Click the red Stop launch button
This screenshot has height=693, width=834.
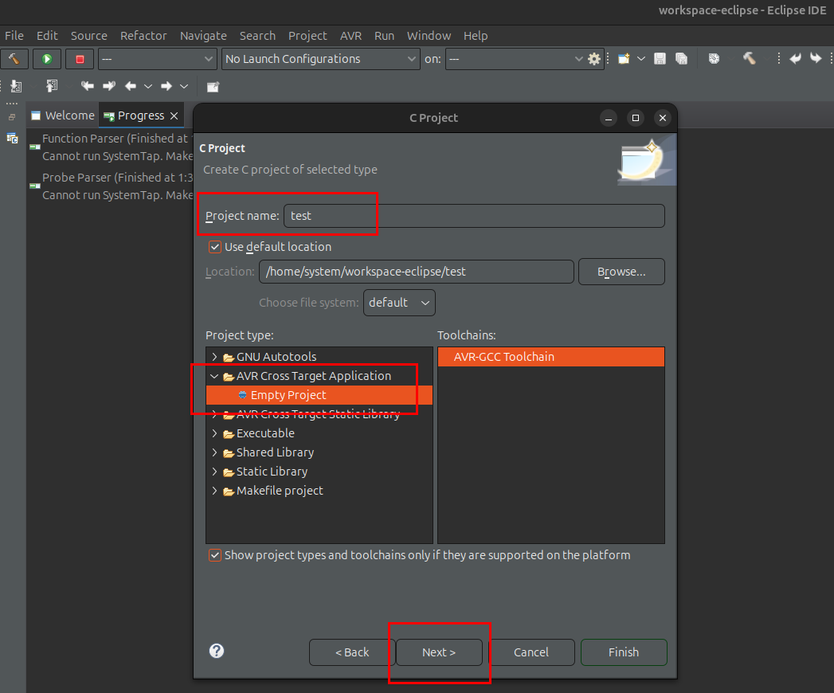pos(80,59)
